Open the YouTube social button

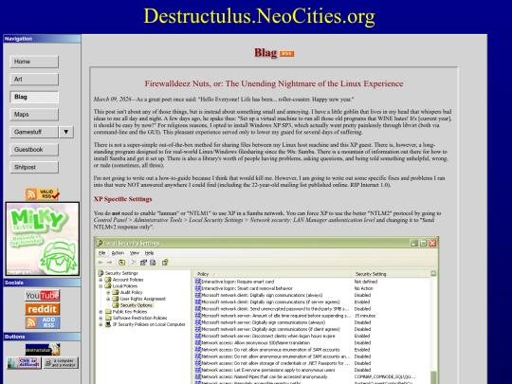point(43,296)
